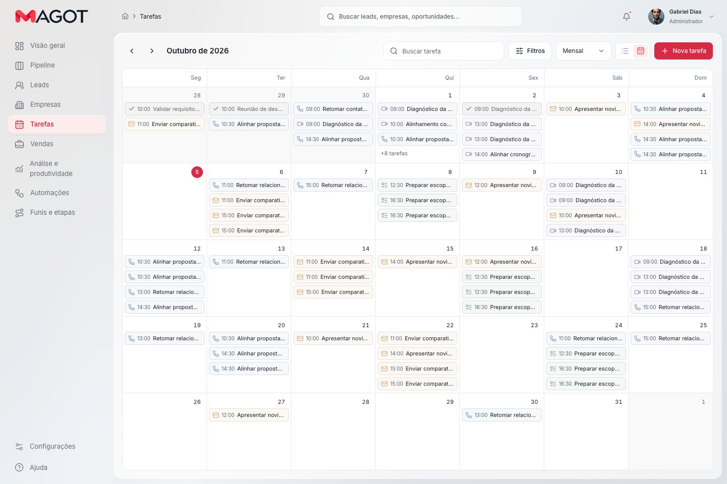
Task: Click the Tarefas breadcrumb
Action: click(x=150, y=17)
